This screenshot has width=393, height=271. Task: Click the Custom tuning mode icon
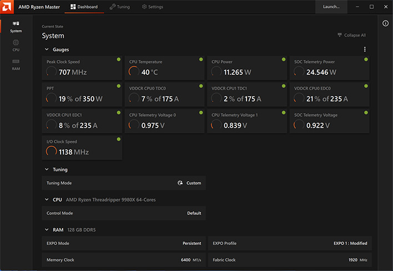[180, 183]
